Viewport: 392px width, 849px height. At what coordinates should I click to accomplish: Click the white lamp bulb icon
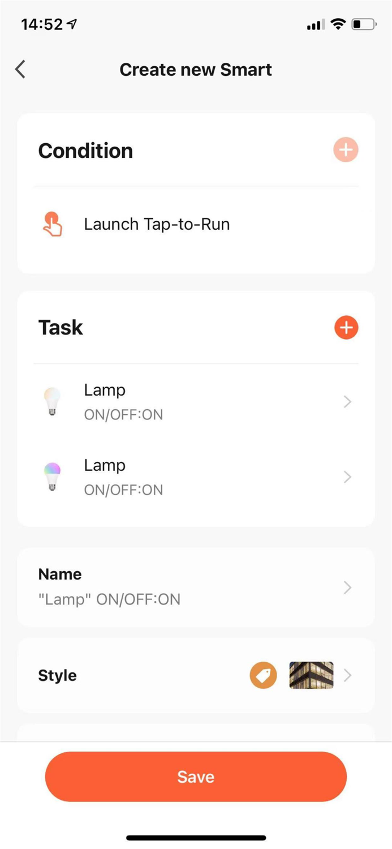pos(51,402)
